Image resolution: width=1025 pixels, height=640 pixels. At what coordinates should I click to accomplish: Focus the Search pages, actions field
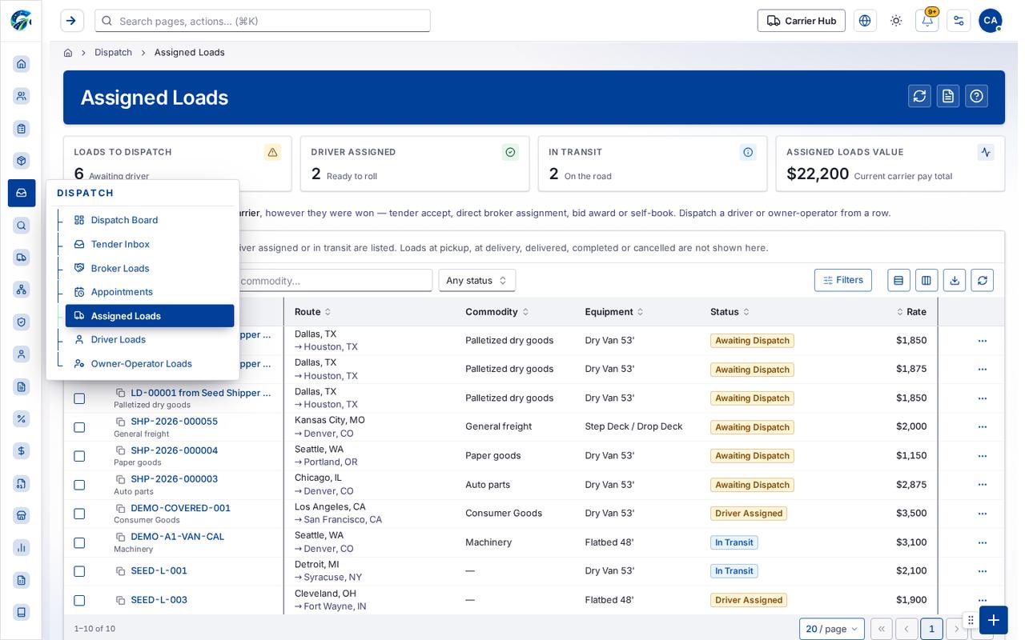tap(263, 21)
